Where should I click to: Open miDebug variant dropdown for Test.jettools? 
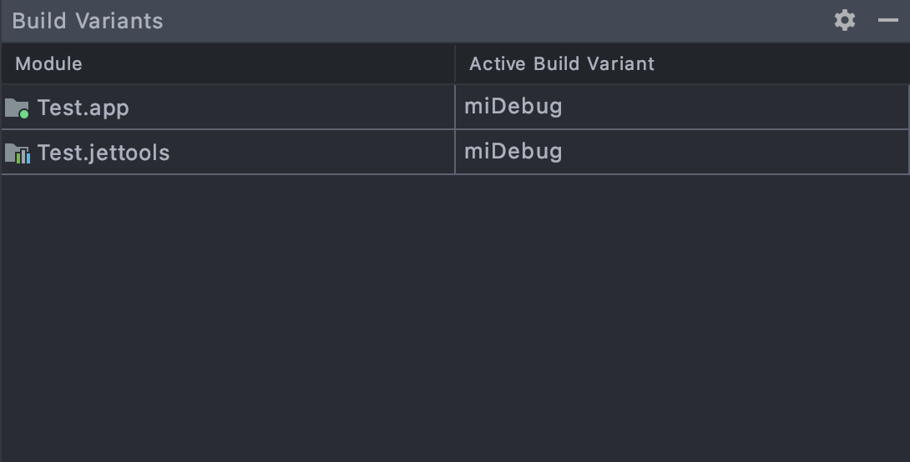coord(513,152)
